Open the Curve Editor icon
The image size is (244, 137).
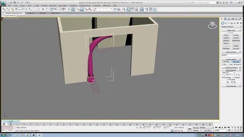pos(133,9)
